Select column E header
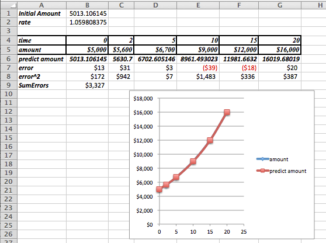The image size is (326, 243). 198,5
